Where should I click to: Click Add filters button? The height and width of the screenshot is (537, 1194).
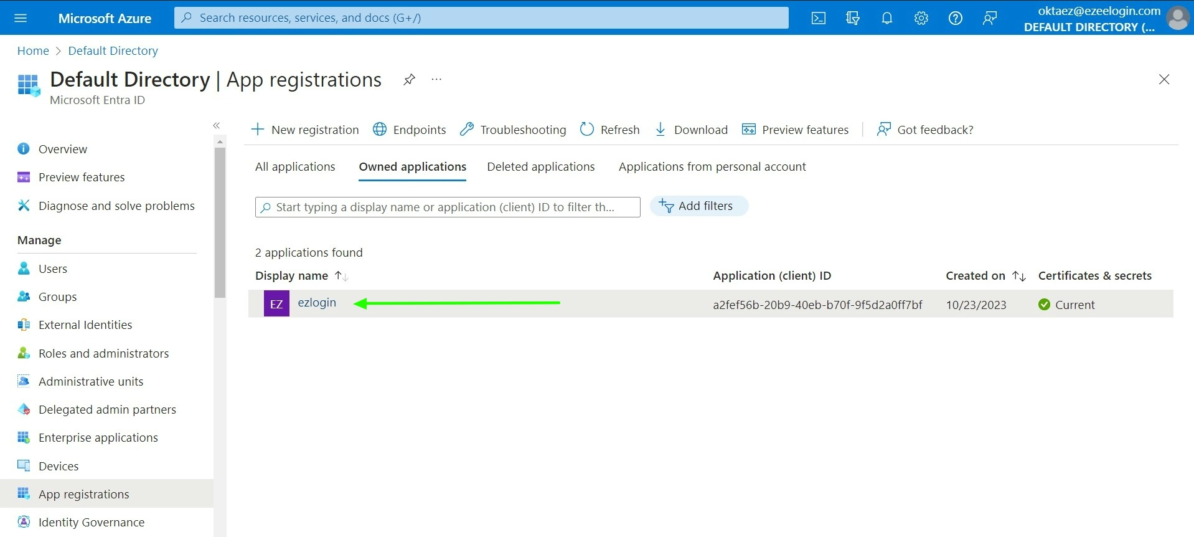click(x=699, y=206)
